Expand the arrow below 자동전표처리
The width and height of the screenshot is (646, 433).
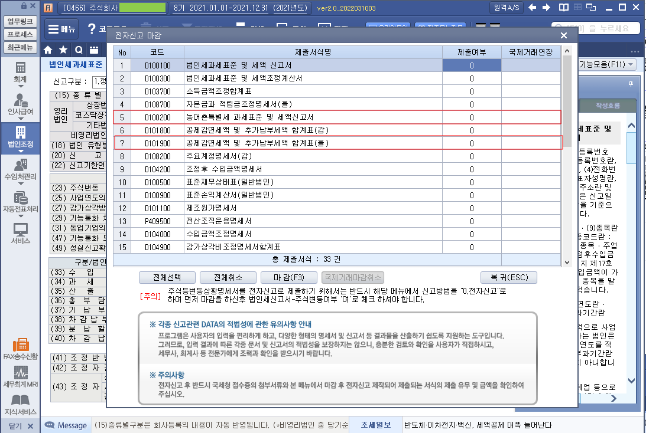(20, 216)
